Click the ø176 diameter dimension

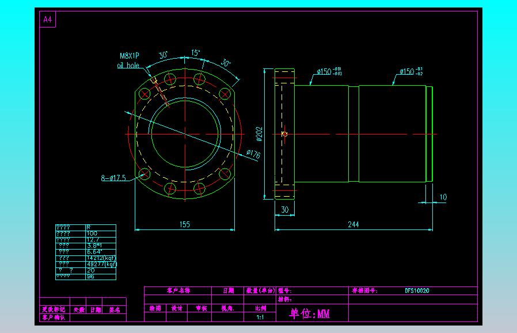[x=253, y=154]
